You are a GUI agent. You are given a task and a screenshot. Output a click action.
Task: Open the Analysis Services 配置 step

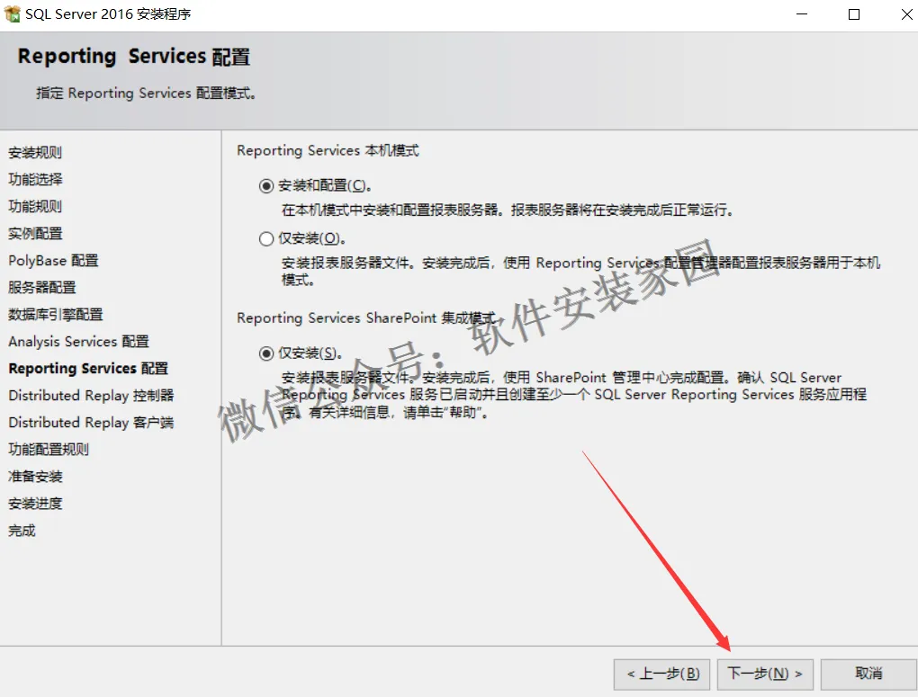78,341
